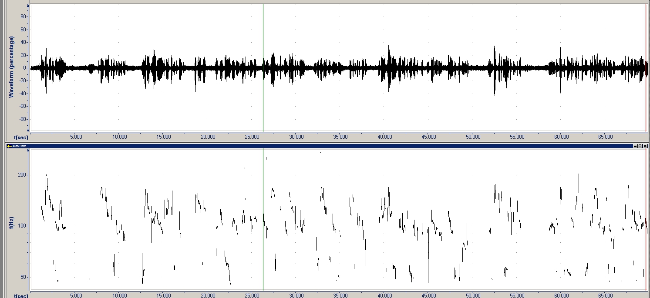
Task: Click the -80 mark on the waveform axis
Action: coord(23,119)
